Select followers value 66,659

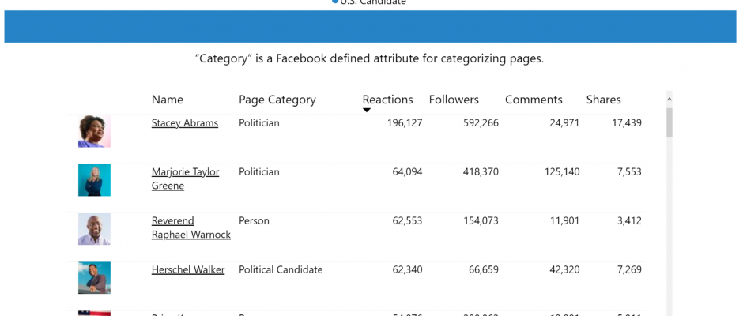pyautogui.click(x=483, y=270)
